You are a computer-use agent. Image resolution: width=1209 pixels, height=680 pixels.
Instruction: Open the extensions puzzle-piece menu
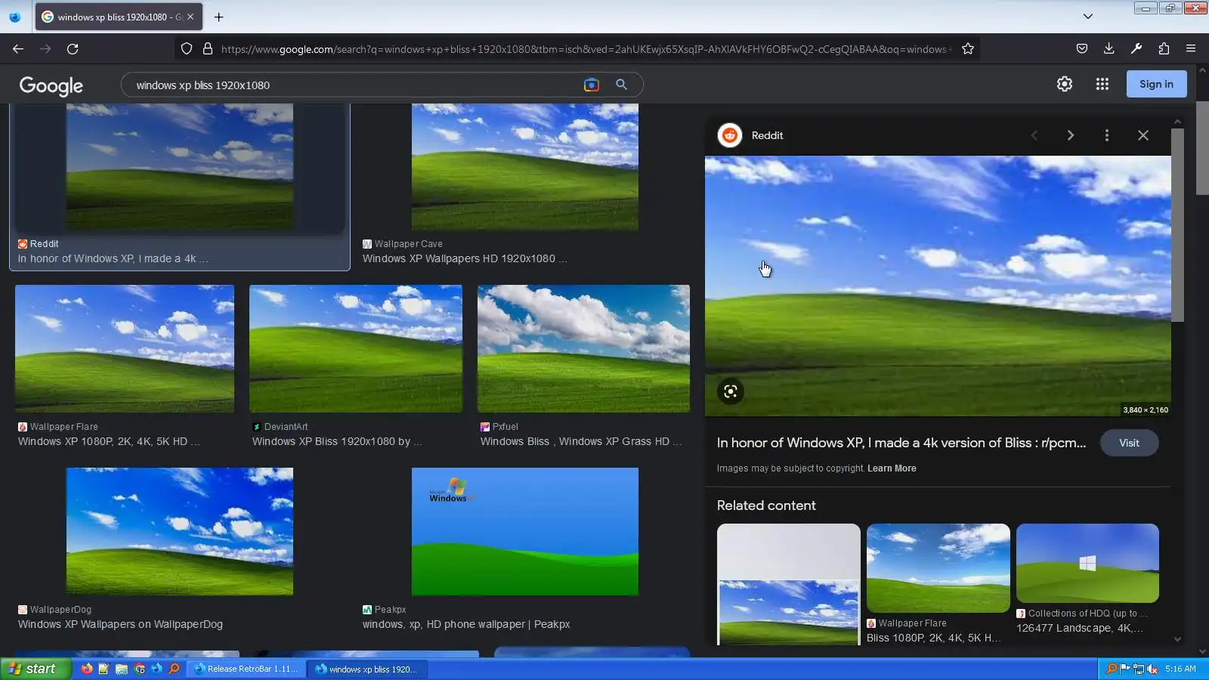click(1164, 49)
